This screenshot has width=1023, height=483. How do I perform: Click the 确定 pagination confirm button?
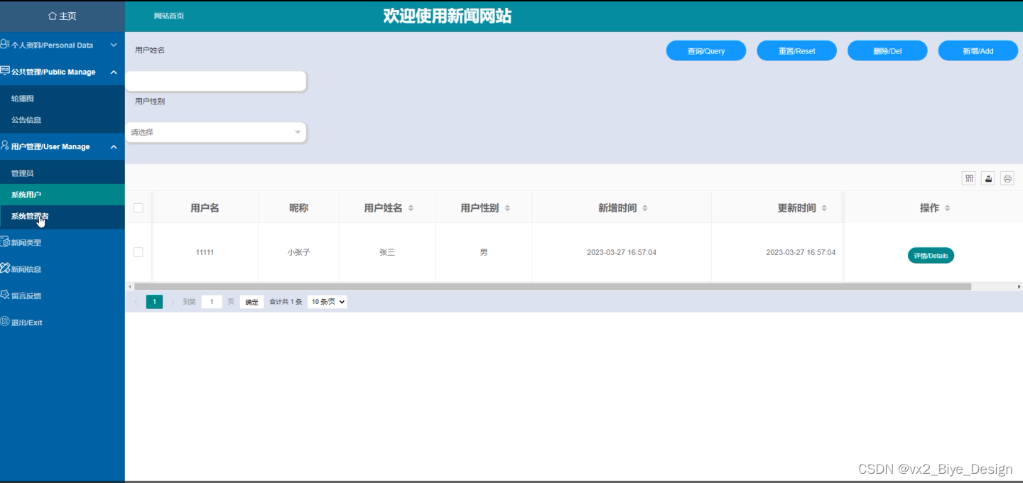252,302
